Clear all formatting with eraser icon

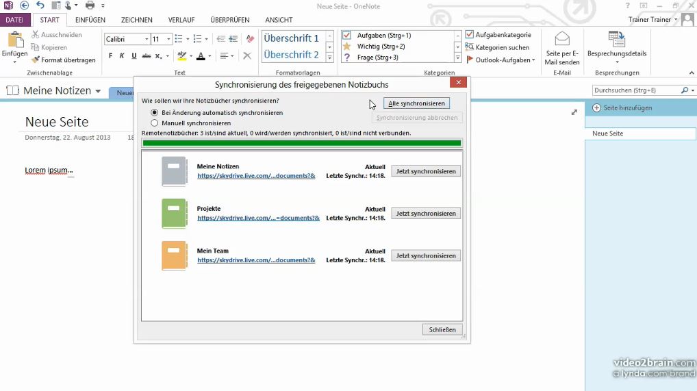click(250, 39)
